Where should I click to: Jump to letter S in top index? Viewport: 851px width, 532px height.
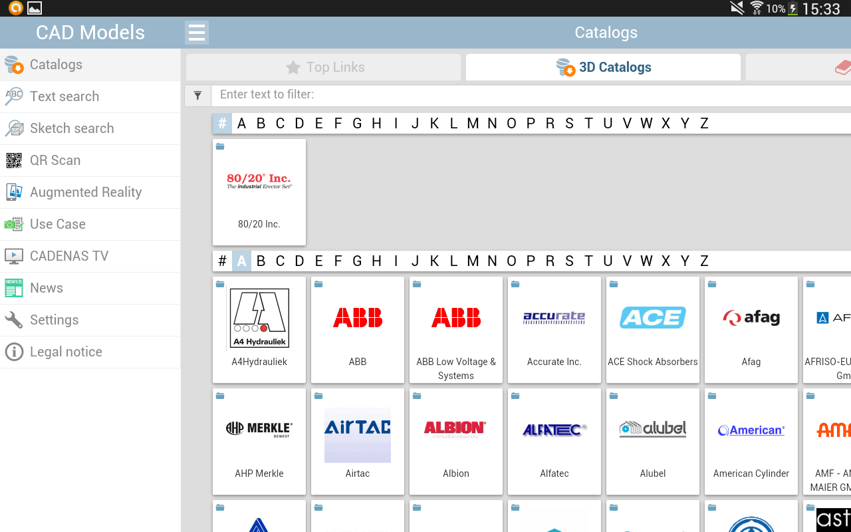(x=569, y=123)
